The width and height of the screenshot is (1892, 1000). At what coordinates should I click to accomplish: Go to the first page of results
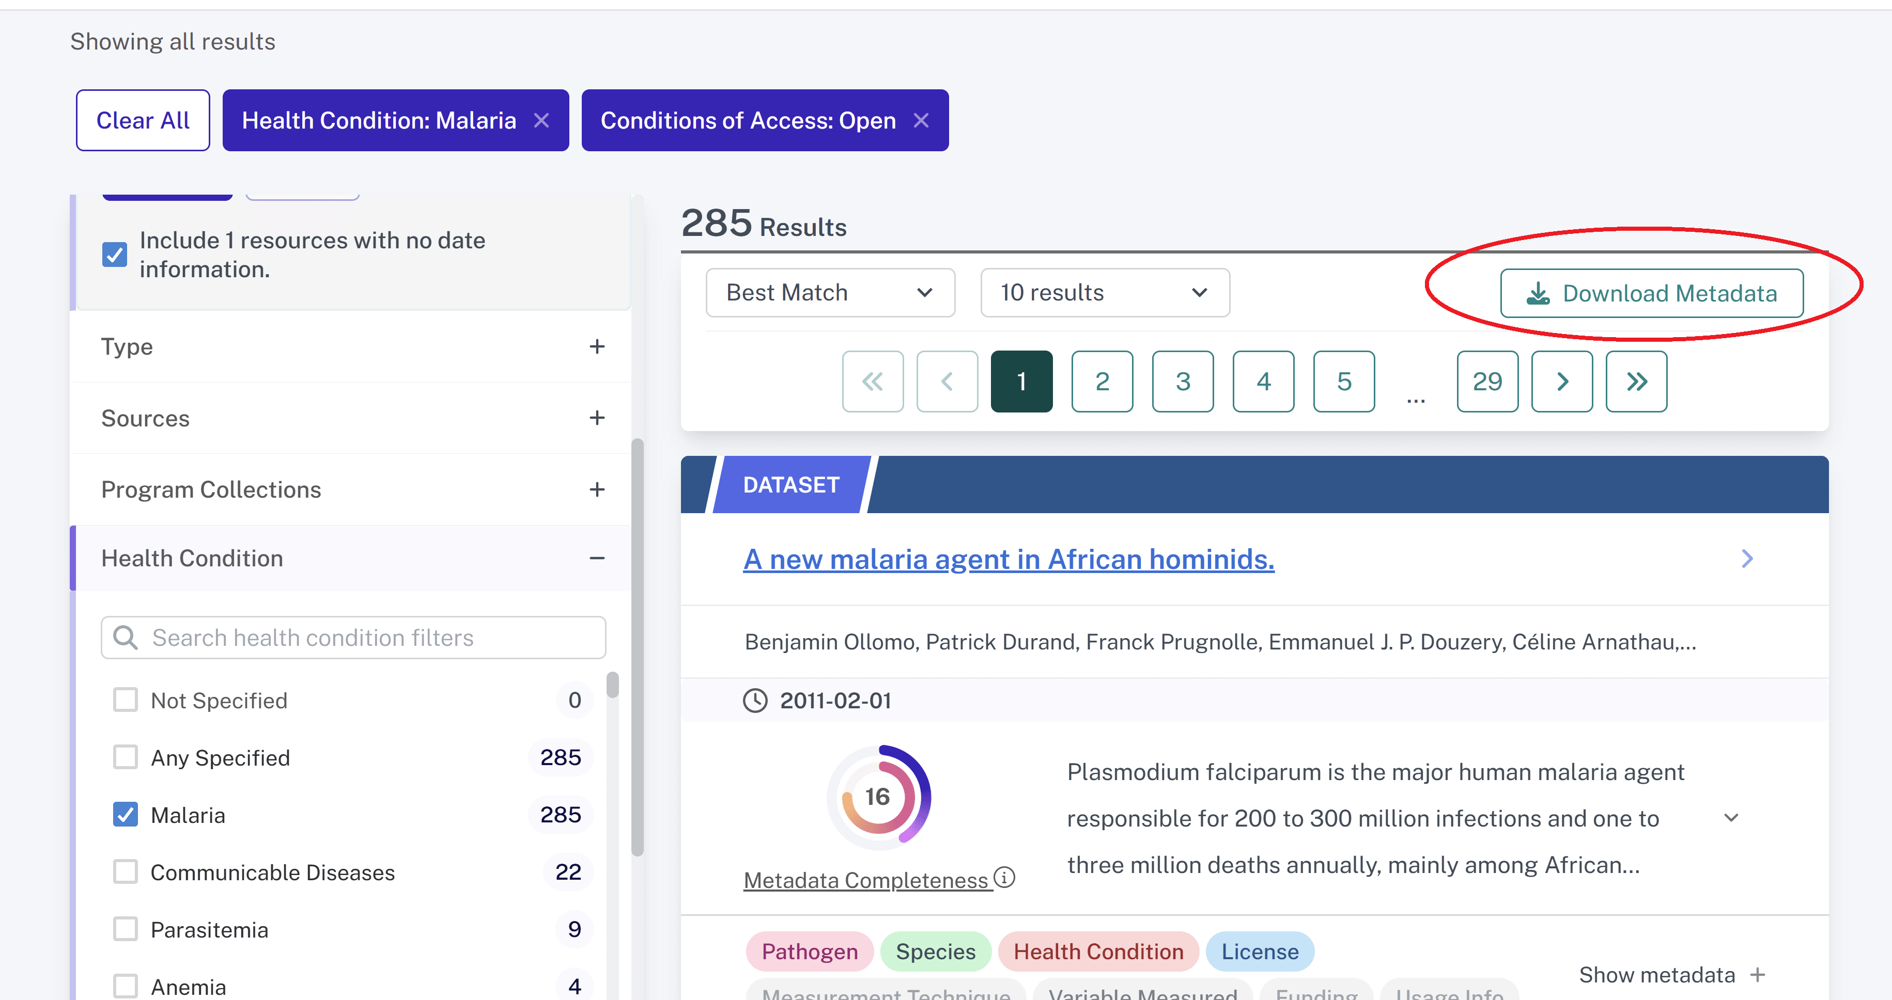tap(873, 382)
